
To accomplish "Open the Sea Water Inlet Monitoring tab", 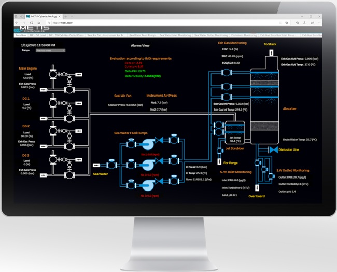I will tap(175, 35).
